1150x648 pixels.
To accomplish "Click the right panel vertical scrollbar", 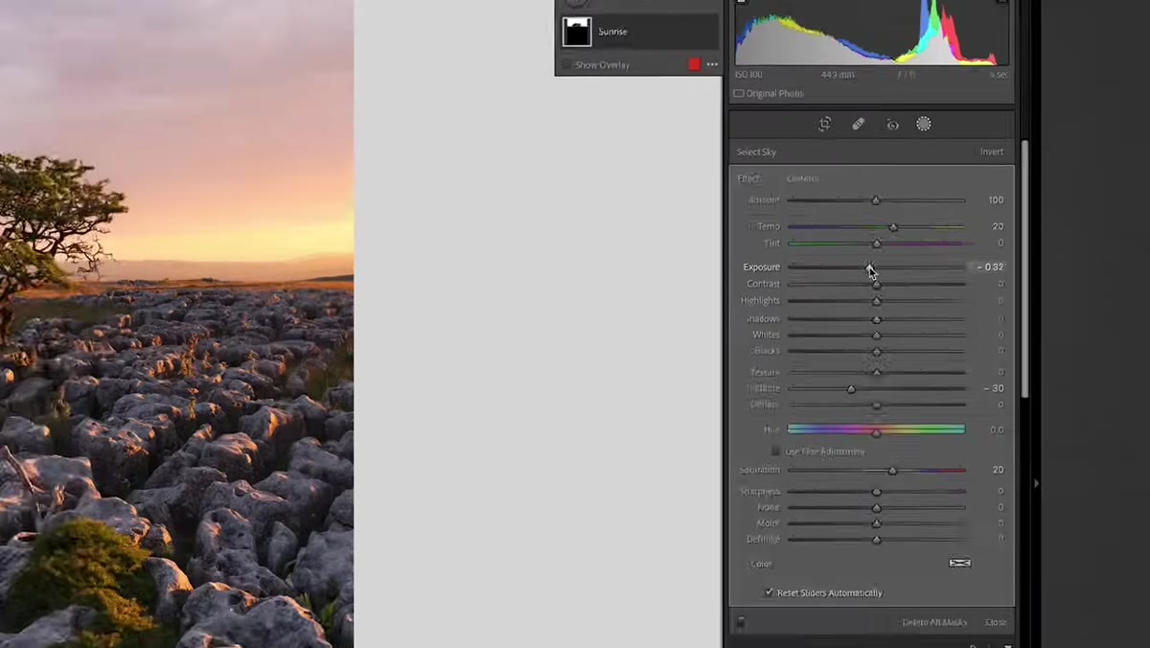I will 1024,268.
